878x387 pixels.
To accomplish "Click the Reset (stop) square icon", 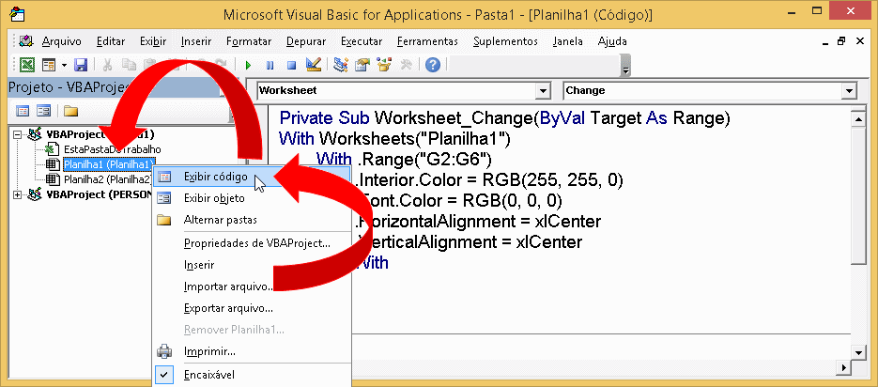I will click(291, 65).
